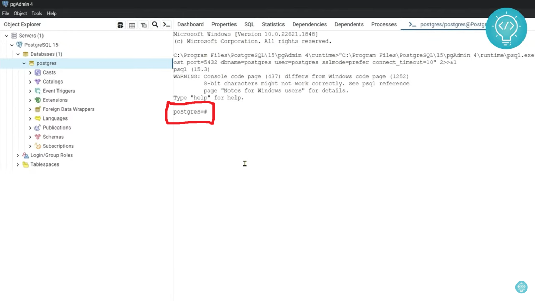
Task: Open the File menu
Action: [x=6, y=13]
